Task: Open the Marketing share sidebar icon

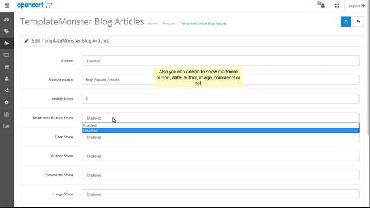Action: click(6, 91)
